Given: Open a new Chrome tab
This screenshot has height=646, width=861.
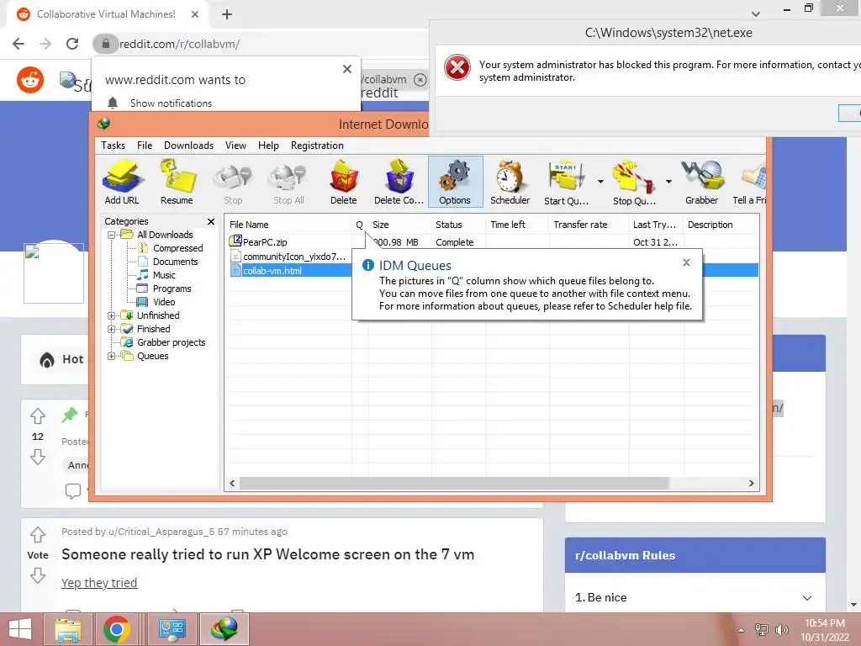Looking at the screenshot, I should pos(227,14).
